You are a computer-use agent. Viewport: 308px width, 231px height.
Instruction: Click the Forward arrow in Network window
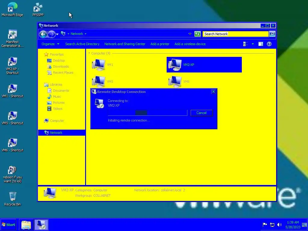pyautogui.click(x=51, y=34)
